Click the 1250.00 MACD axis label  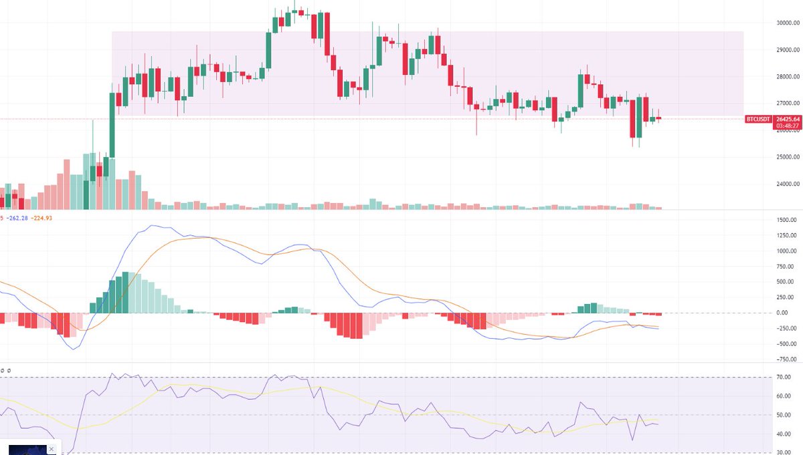pyautogui.click(x=786, y=235)
